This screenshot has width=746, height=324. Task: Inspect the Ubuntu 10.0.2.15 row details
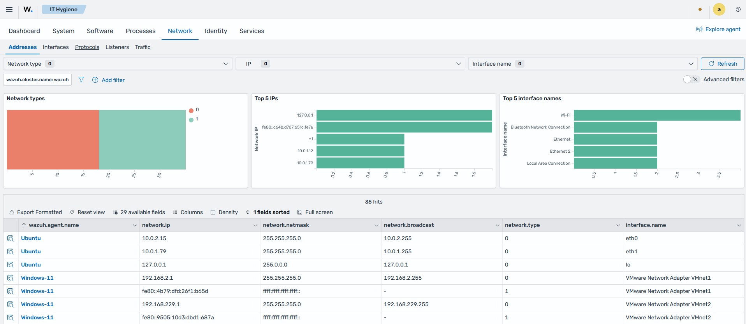click(11, 239)
